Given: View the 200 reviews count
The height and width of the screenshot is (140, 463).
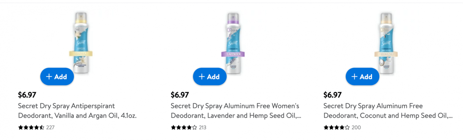Looking at the screenshot, I should (356, 127).
